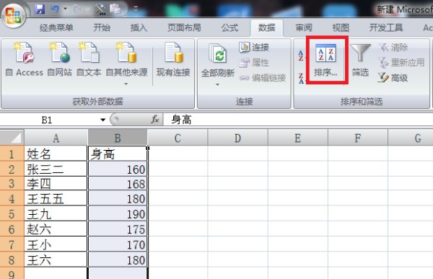The height and width of the screenshot is (279, 433).
Task: Open 高级 advanced filter
Action: click(393, 78)
